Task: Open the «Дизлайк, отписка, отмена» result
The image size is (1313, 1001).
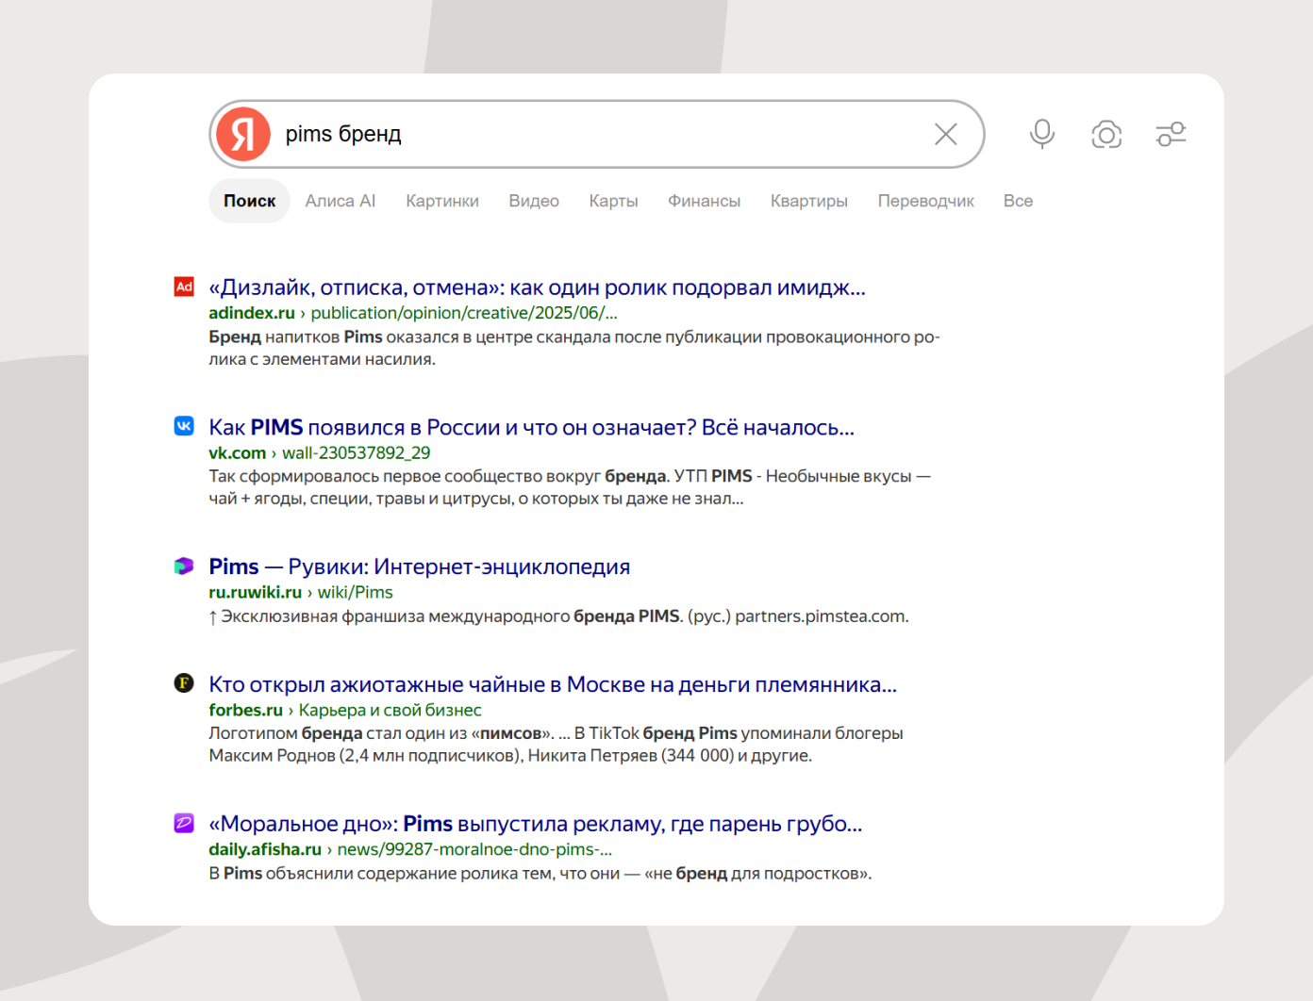Action: (537, 287)
